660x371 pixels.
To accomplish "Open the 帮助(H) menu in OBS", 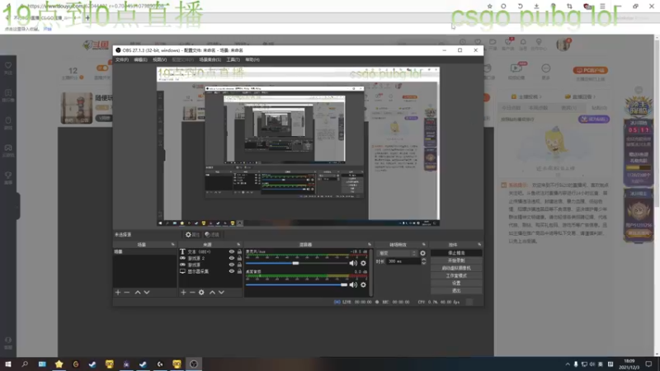I will point(252,59).
